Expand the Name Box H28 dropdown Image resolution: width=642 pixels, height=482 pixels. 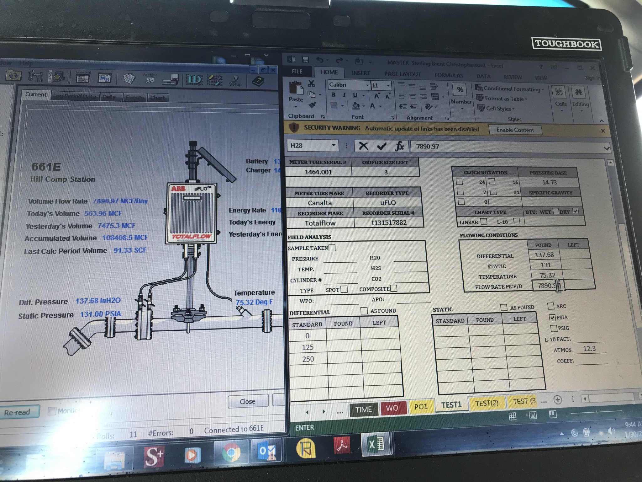pyautogui.click(x=334, y=145)
